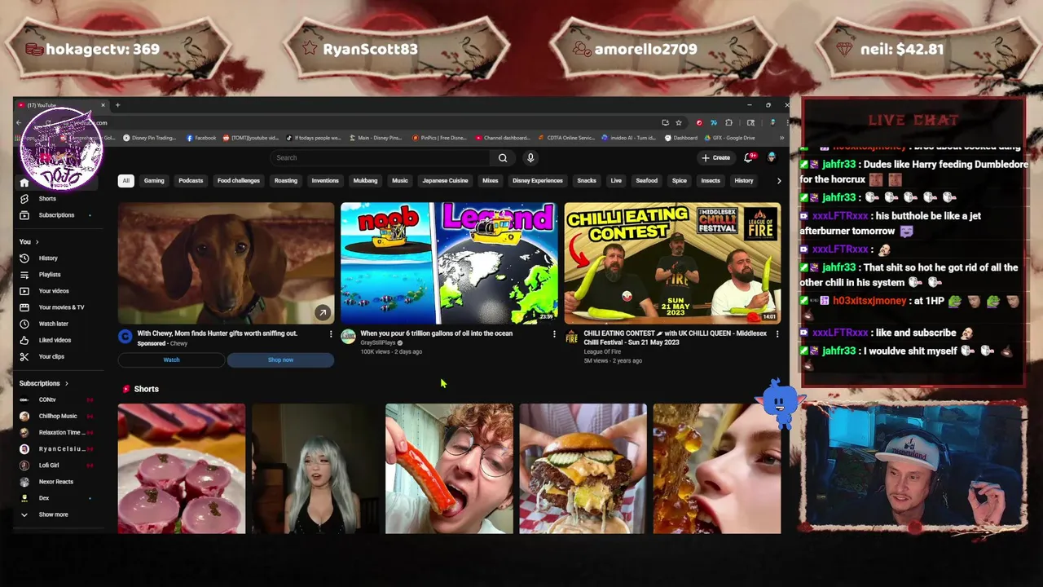This screenshot has height=587, width=1043.
Task: Select the Mukbang category chip
Action: (365, 181)
